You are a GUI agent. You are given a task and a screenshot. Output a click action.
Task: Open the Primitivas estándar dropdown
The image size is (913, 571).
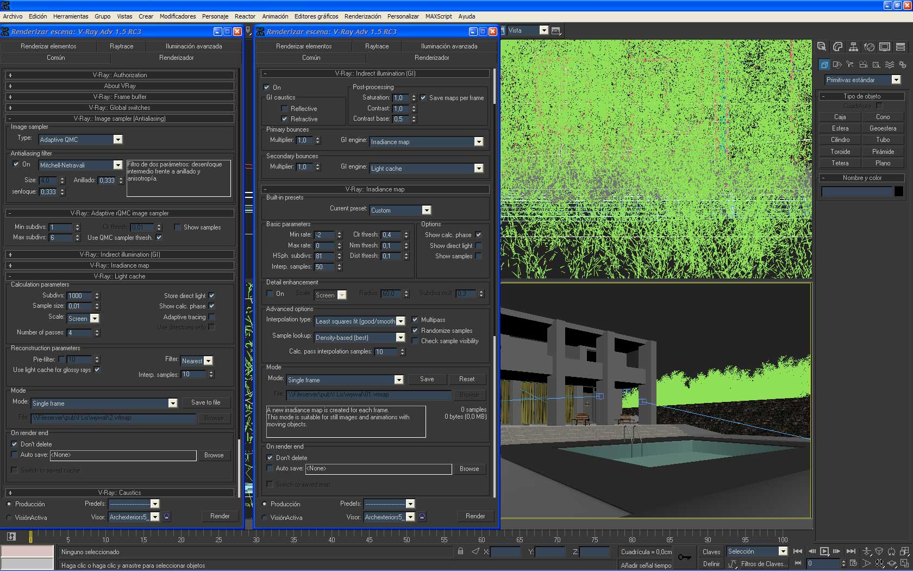896,80
